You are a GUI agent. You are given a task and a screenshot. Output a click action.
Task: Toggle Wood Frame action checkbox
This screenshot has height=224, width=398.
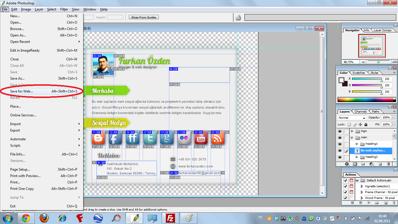point(346,198)
